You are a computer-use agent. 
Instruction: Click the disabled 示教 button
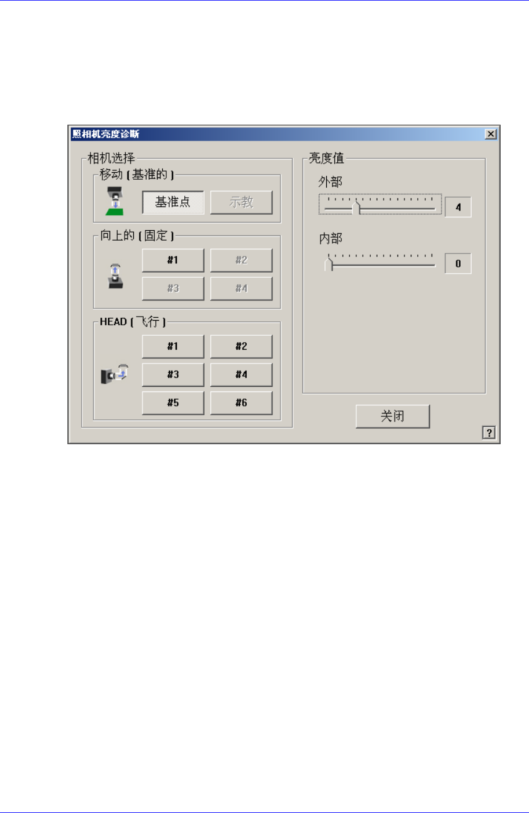pos(241,202)
